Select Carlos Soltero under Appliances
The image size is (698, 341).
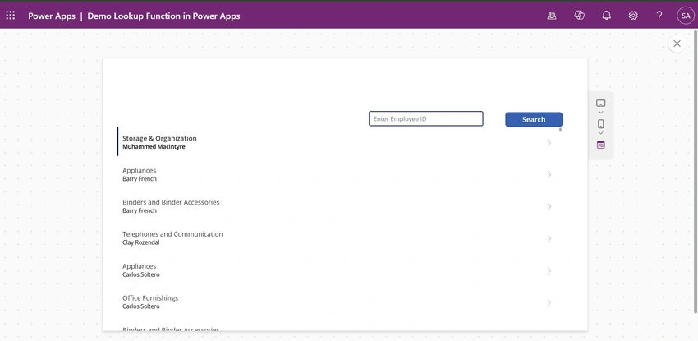pyautogui.click(x=140, y=274)
